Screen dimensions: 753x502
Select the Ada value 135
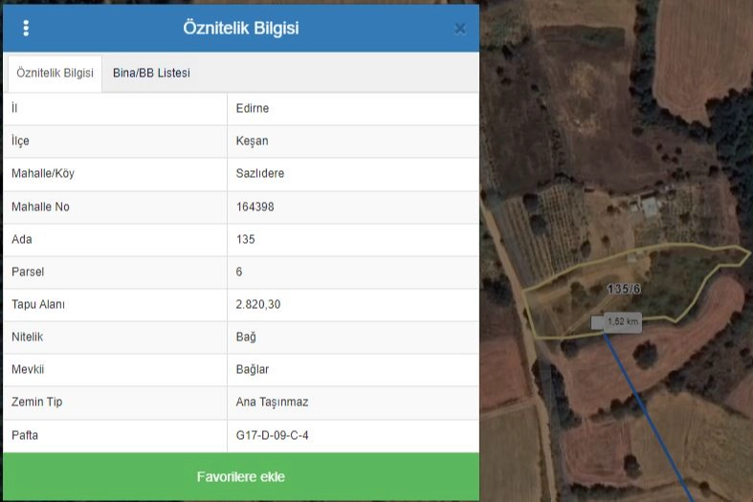point(246,239)
